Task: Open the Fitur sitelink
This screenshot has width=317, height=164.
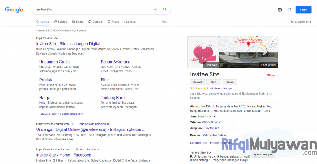Action: pyautogui.click(x=105, y=80)
